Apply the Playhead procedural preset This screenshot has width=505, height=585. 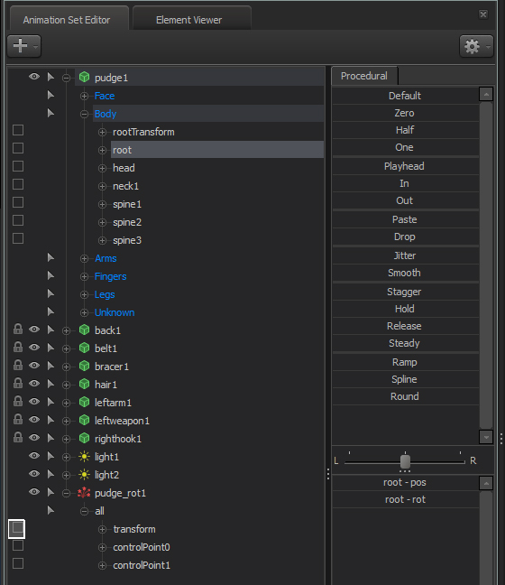(x=405, y=166)
